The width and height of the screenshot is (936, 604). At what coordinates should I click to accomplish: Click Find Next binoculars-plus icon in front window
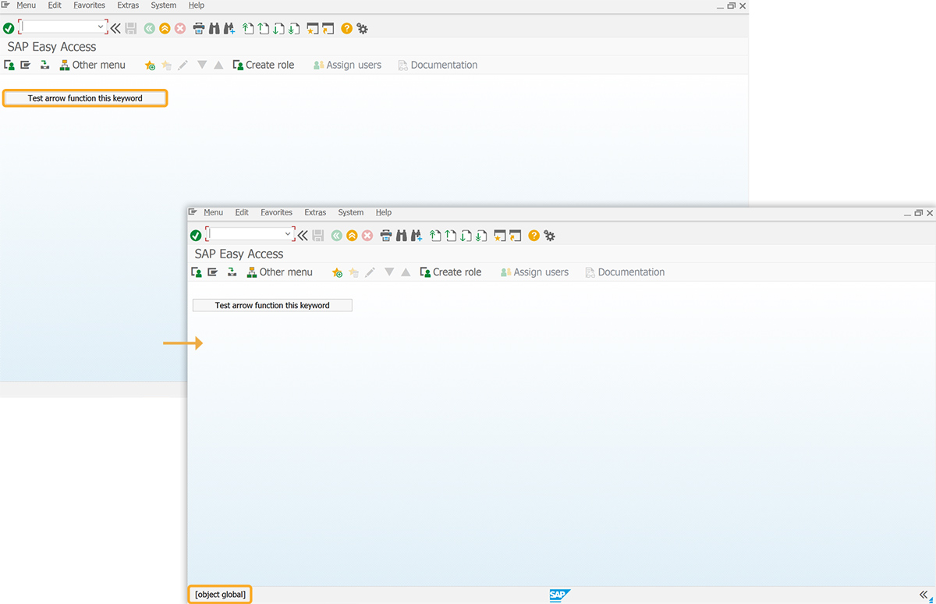click(417, 235)
